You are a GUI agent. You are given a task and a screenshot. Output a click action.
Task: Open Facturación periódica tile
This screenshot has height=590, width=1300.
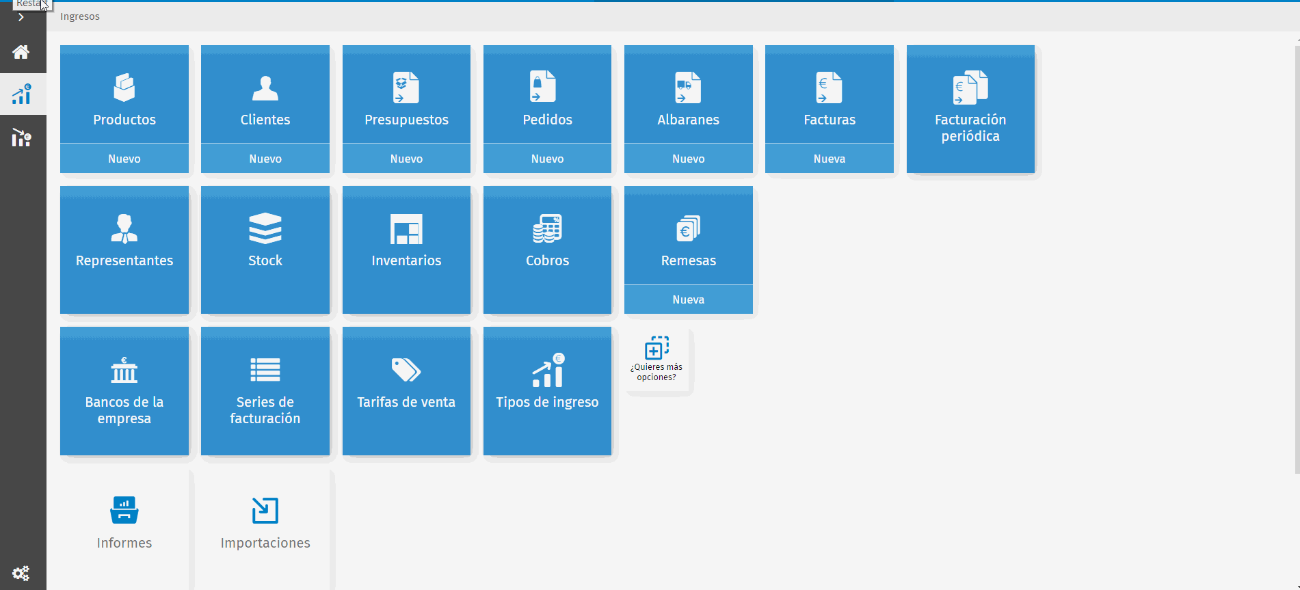point(970,109)
